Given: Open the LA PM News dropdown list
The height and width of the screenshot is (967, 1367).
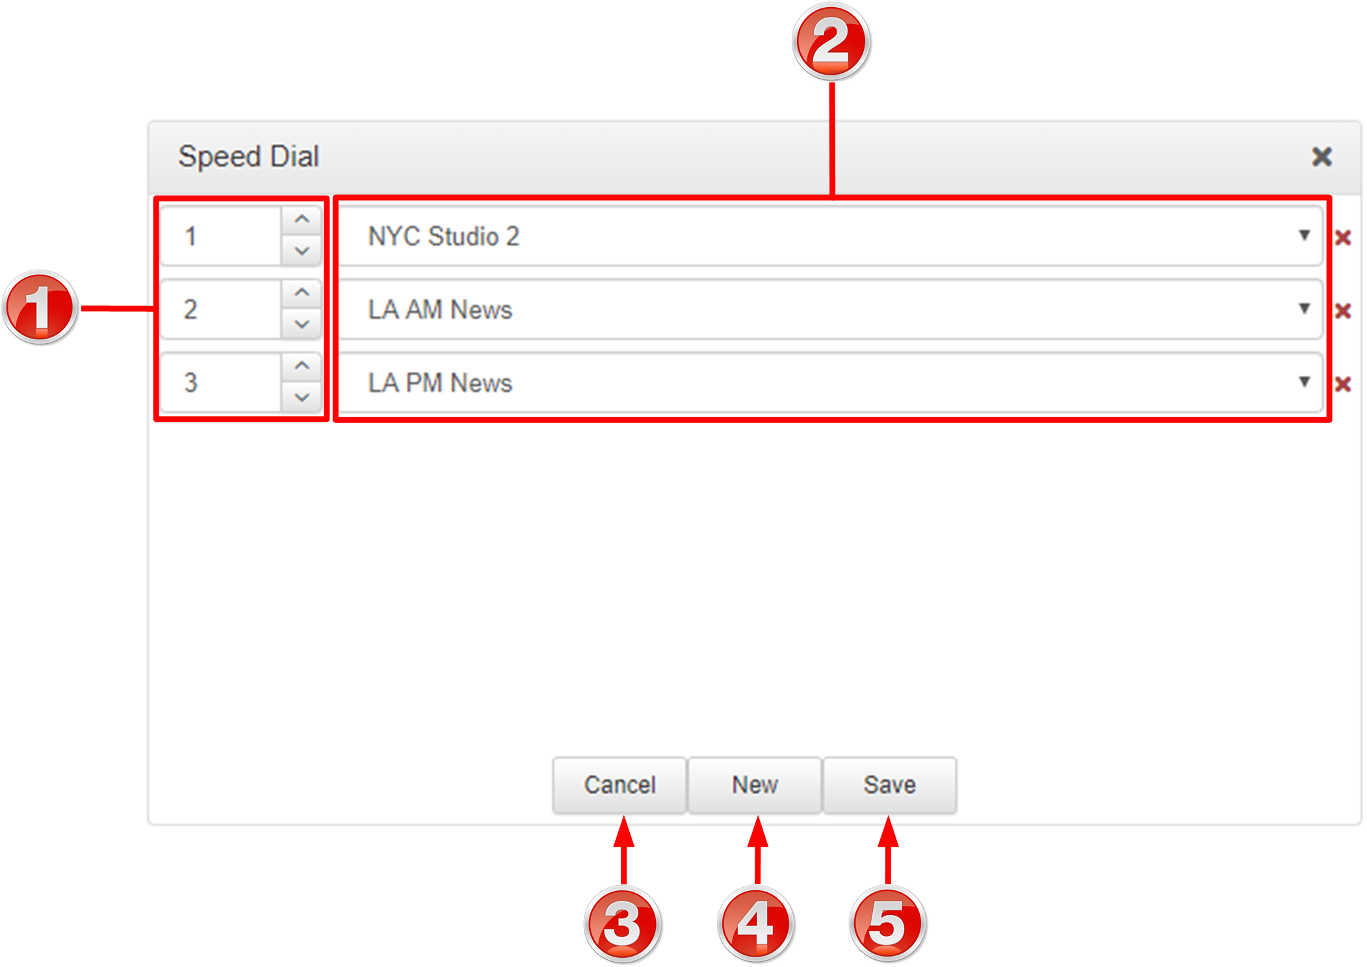Looking at the screenshot, I should [831, 383].
